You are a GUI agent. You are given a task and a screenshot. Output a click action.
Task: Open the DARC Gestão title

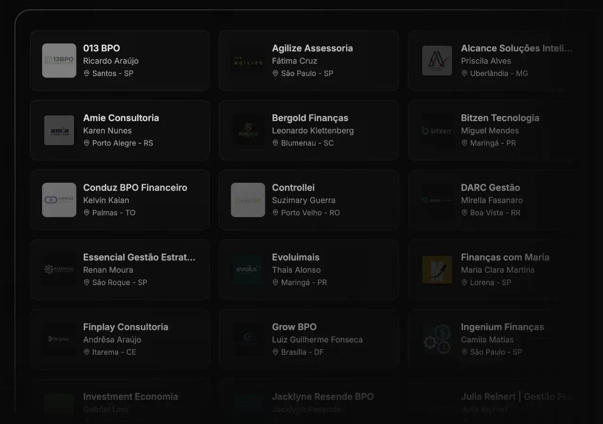click(490, 188)
